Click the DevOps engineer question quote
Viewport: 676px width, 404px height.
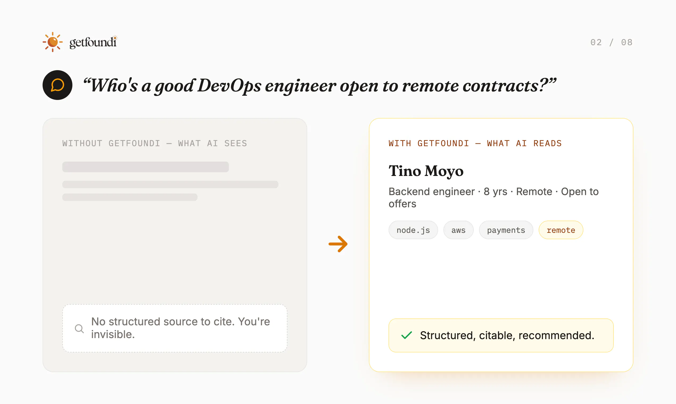pyautogui.click(x=319, y=86)
